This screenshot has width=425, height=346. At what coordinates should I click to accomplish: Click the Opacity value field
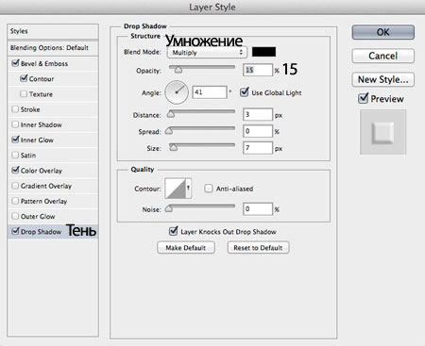coord(258,70)
